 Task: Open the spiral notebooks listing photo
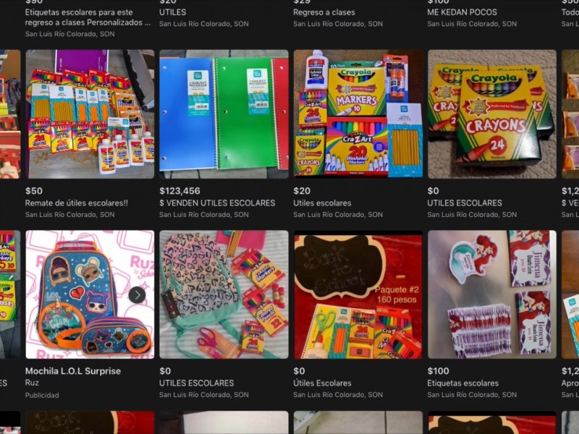[224, 114]
